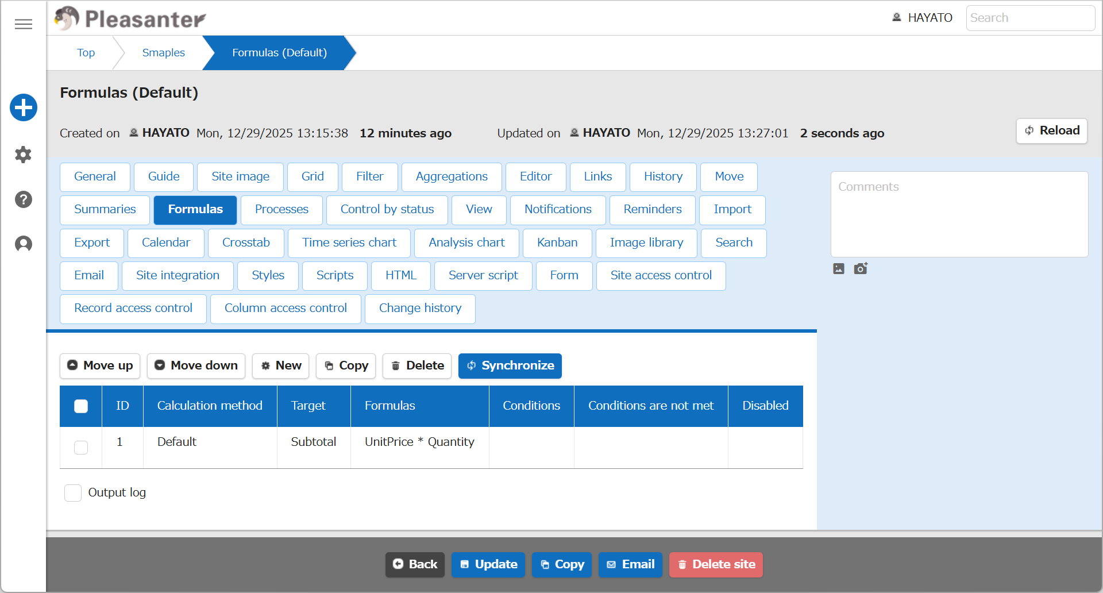The height and width of the screenshot is (593, 1103).
Task: Go to the Smaples breadcrumb link
Action: coord(164,53)
